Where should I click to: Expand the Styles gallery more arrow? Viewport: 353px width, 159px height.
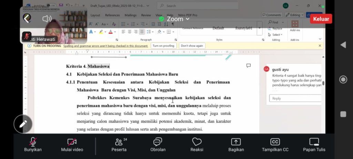[259, 28]
